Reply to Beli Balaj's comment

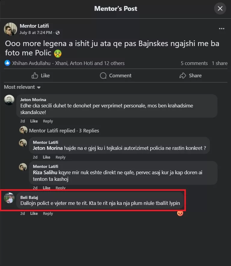pos(48,213)
